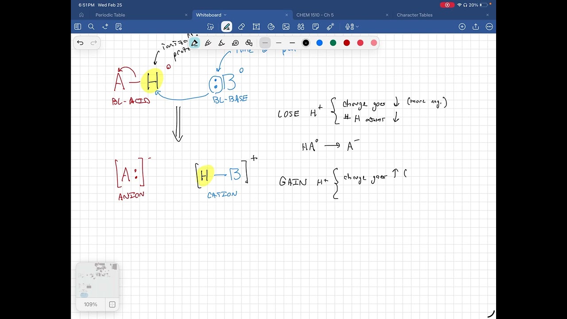Select the laser pointer tool

(330, 27)
